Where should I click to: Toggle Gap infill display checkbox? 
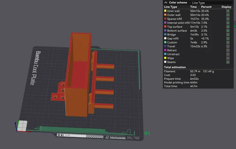point(228,38)
